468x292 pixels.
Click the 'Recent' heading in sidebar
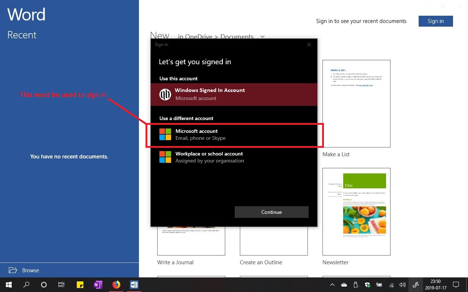pyautogui.click(x=22, y=35)
